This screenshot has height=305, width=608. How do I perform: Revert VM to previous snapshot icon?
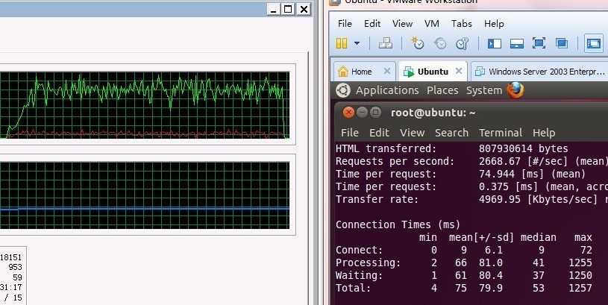click(440, 43)
